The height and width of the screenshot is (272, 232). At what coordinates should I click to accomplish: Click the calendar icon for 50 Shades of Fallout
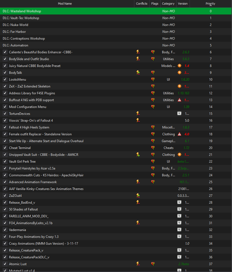tap(179, 209)
